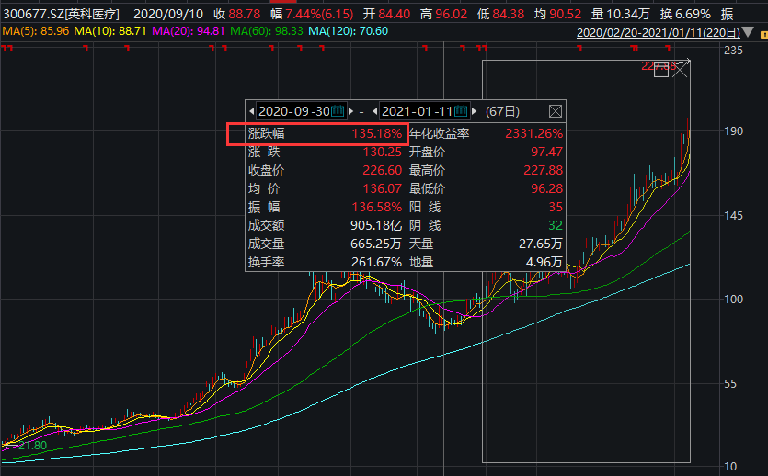Select the MA(20): 94.81 indicator label

pyautogui.click(x=188, y=31)
